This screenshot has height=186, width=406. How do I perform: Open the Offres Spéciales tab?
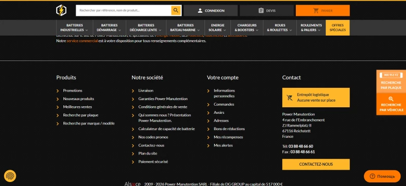click(337, 27)
